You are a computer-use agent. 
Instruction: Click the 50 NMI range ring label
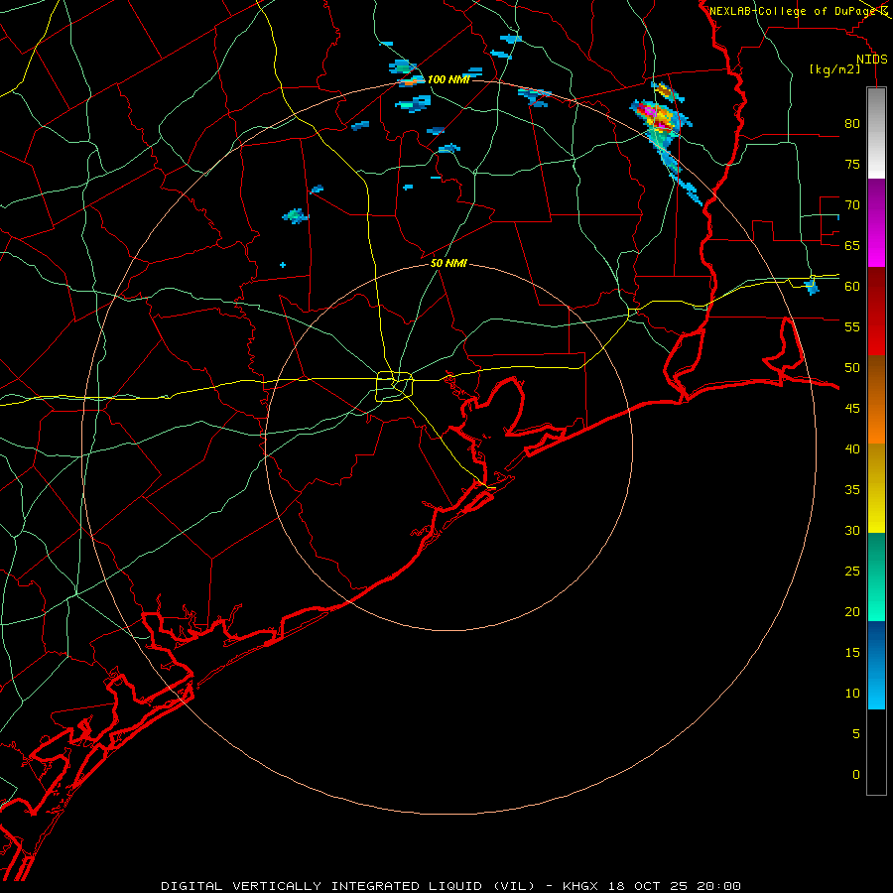tap(448, 263)
